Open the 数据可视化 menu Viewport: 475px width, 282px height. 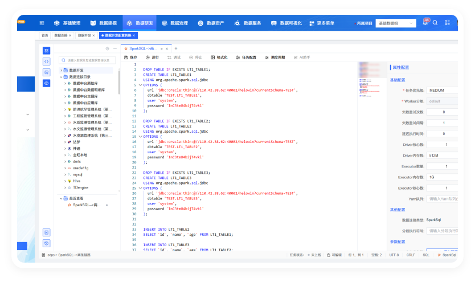tap(286, 23)
